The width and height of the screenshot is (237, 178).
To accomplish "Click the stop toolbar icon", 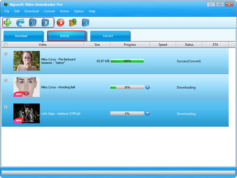I will coord(45,22).
